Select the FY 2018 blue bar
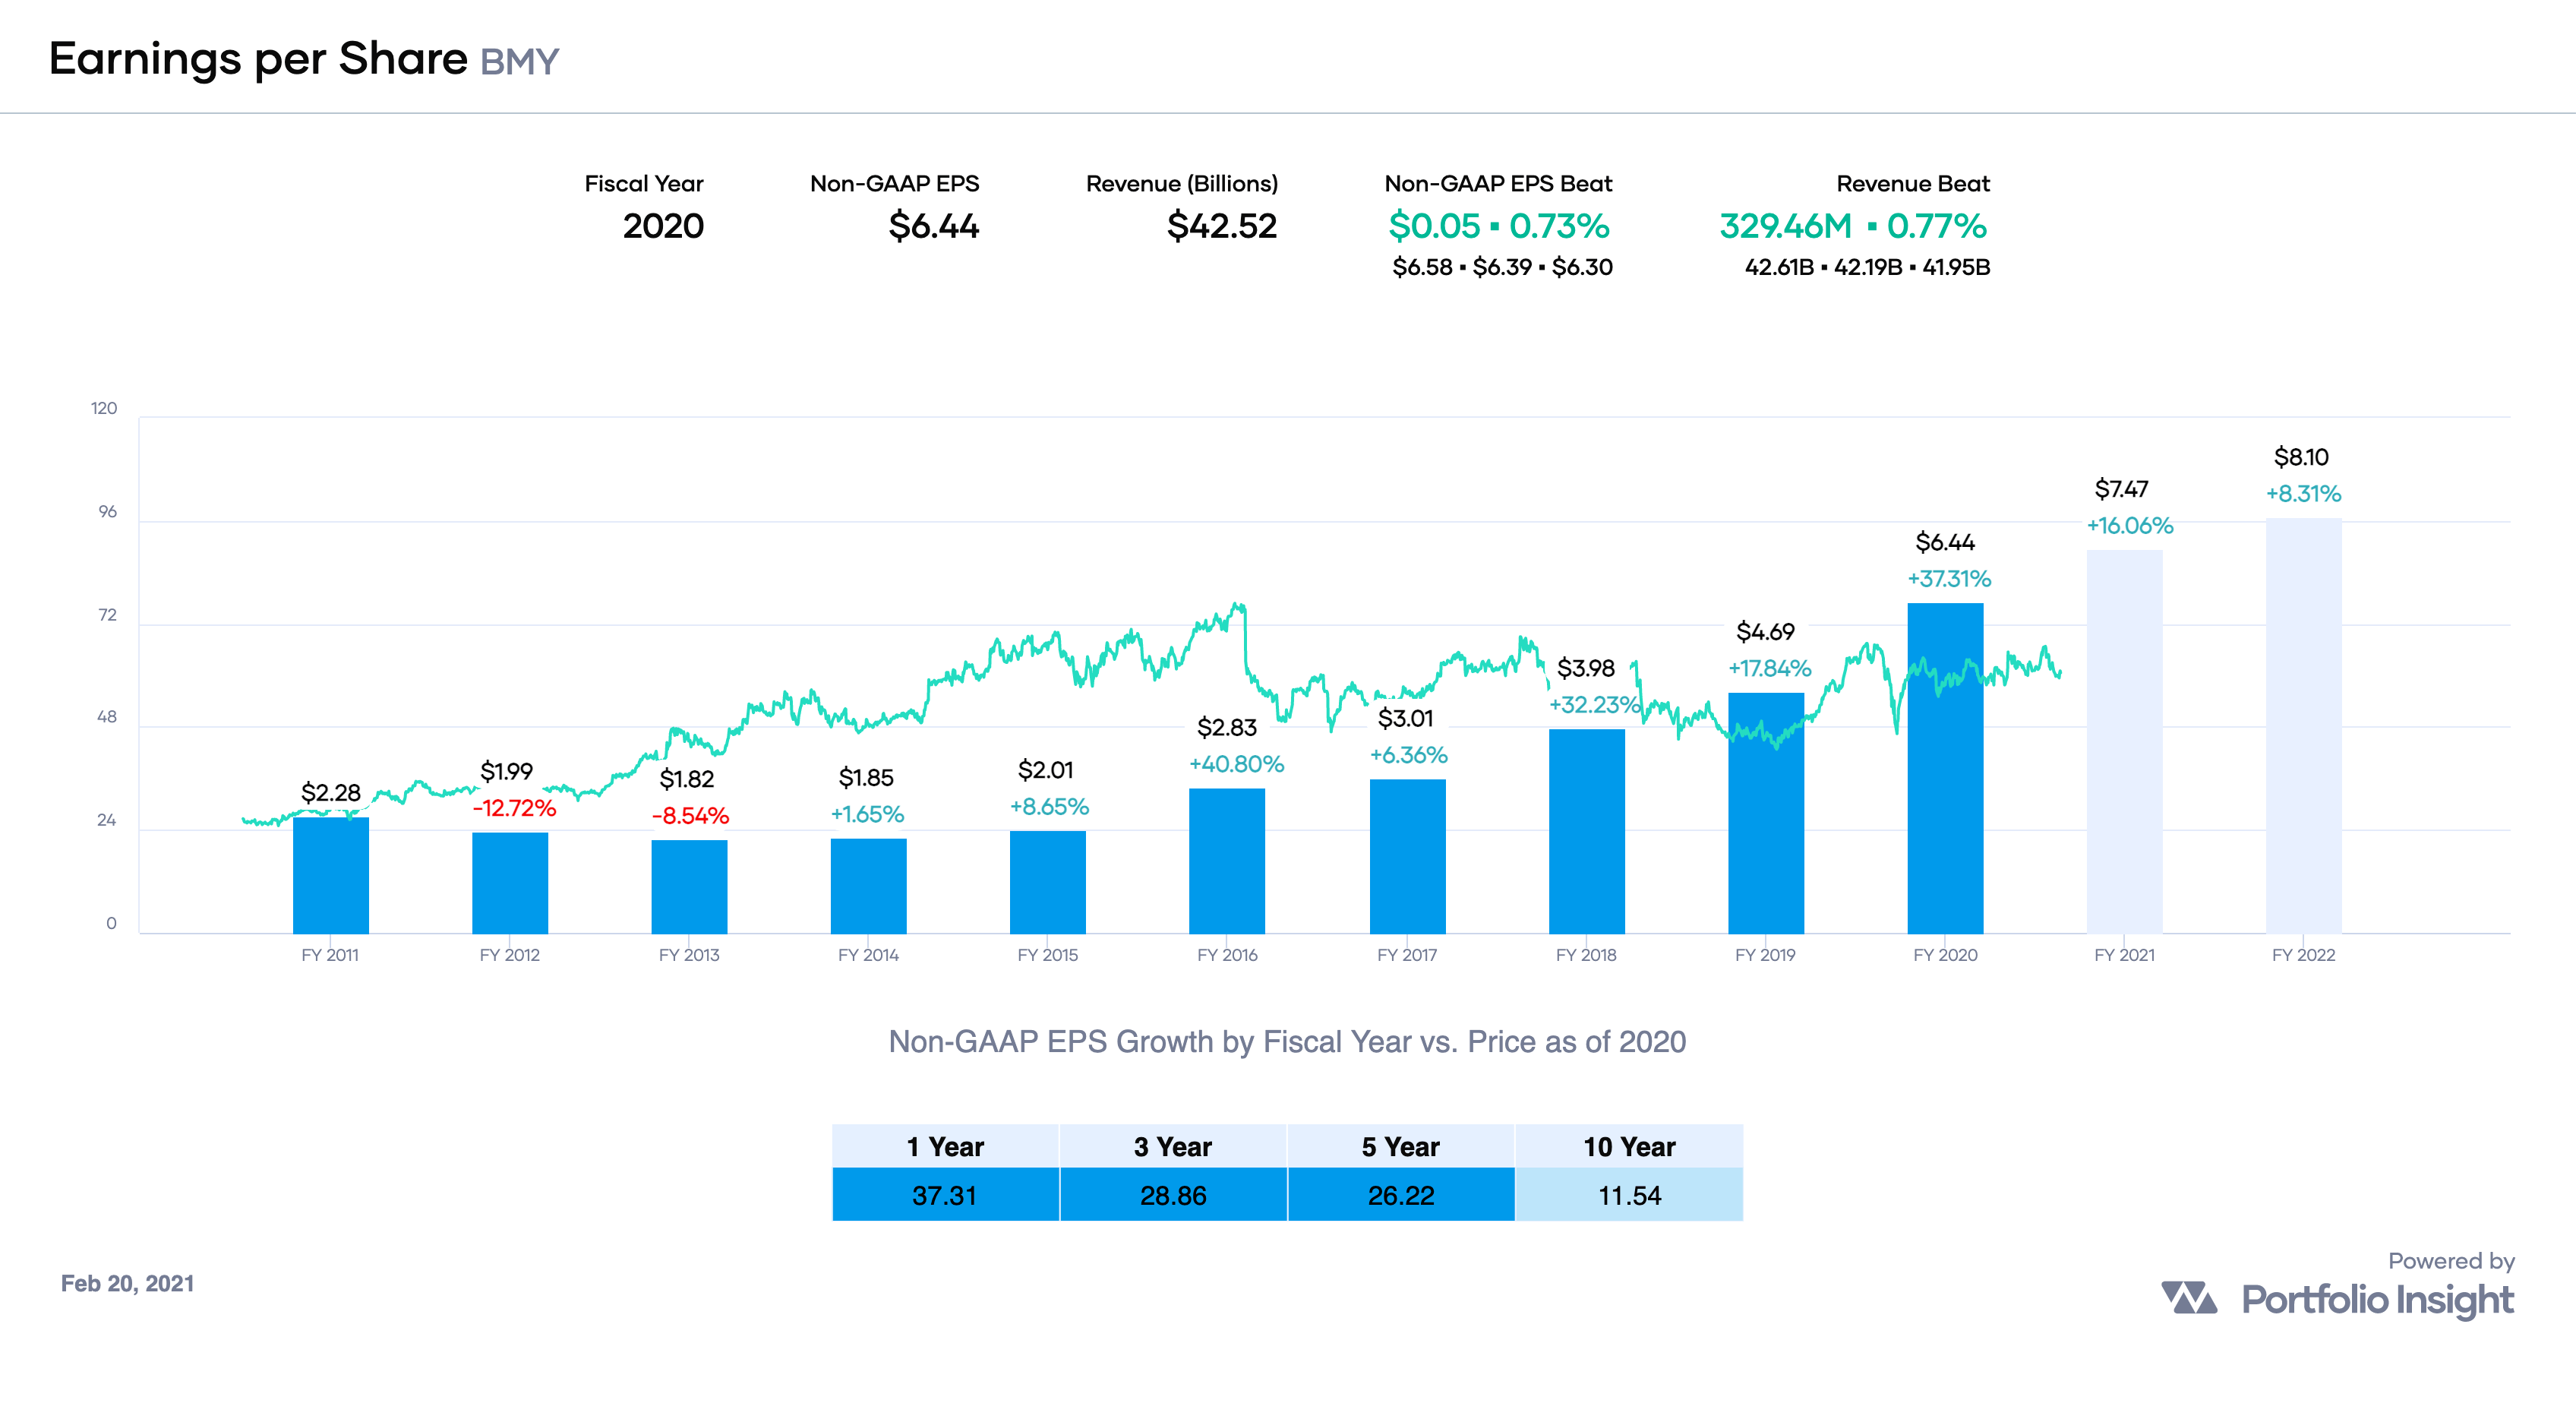This screenshot has height=1419, width=2576. click(1587, 831)
